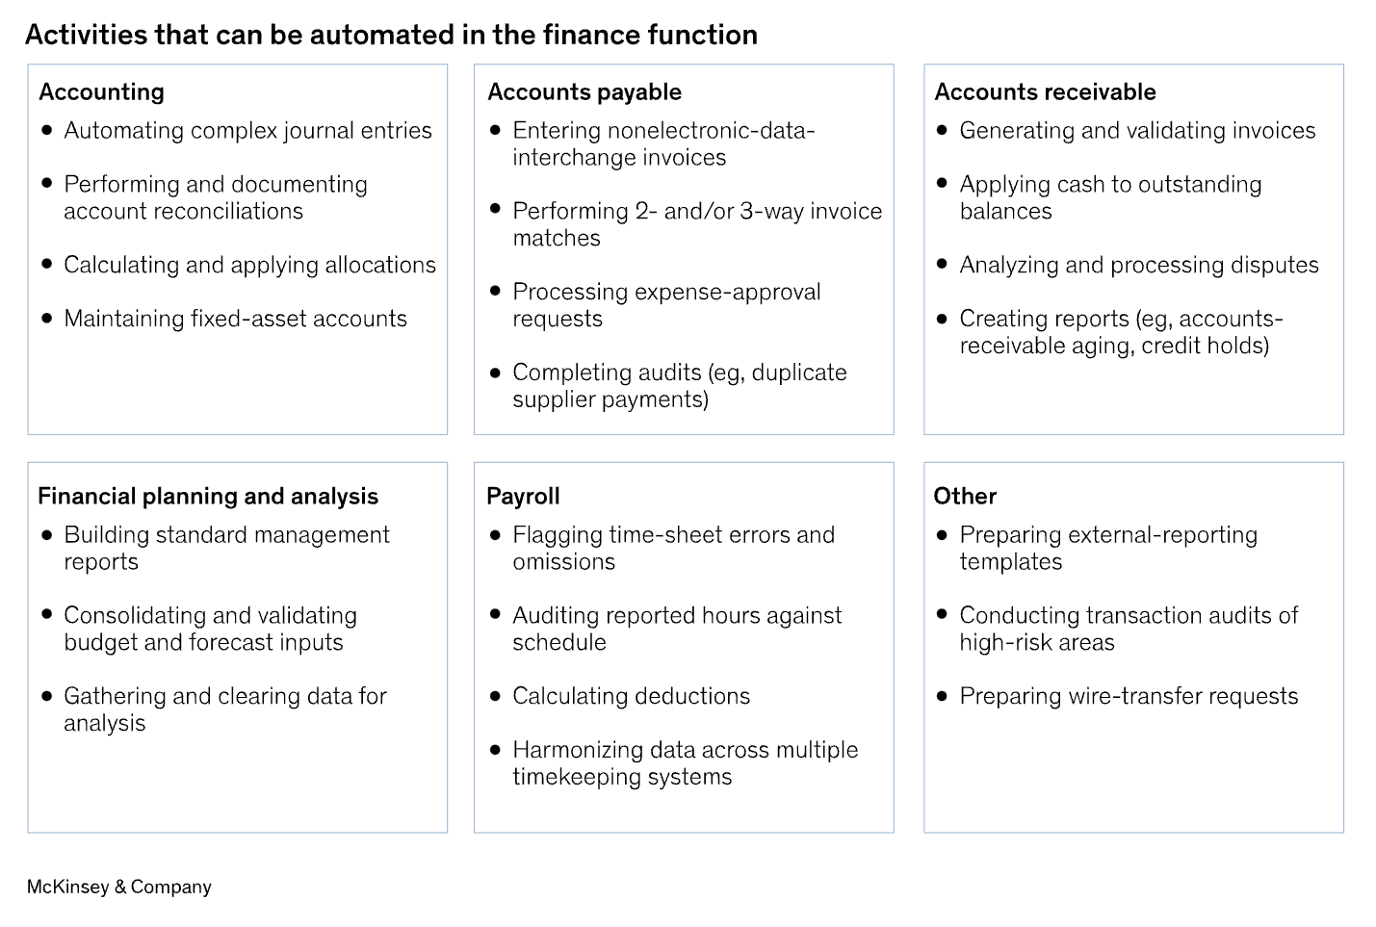Select the Payroll section heading
This screenshot has width=1376, height=927.
tap(523, 497)
